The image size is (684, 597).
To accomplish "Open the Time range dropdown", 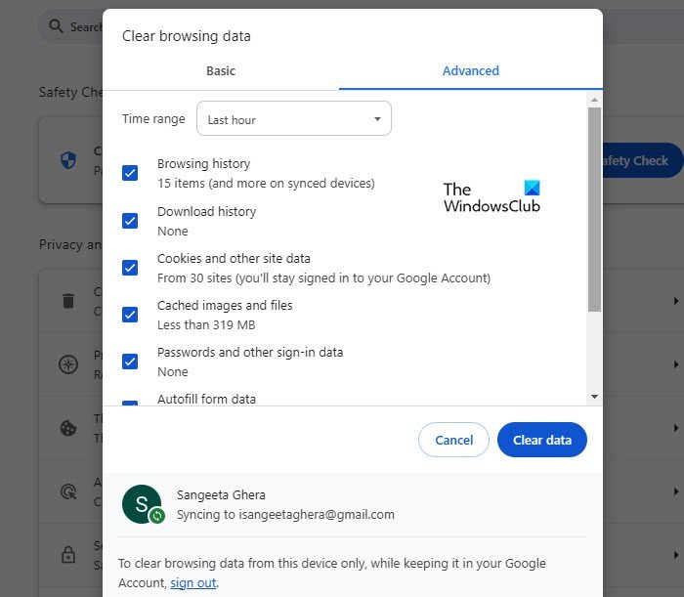I will tap(294, 118).
